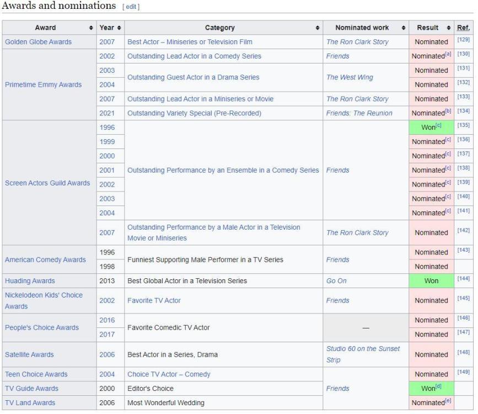Open Satellite Awards link

click(x=29, y=354)
